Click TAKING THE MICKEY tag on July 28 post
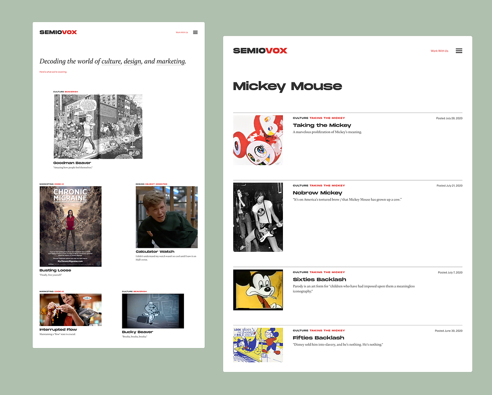Image resolution: width=492 pixels, height=395 pixels. tap(327, 118)
